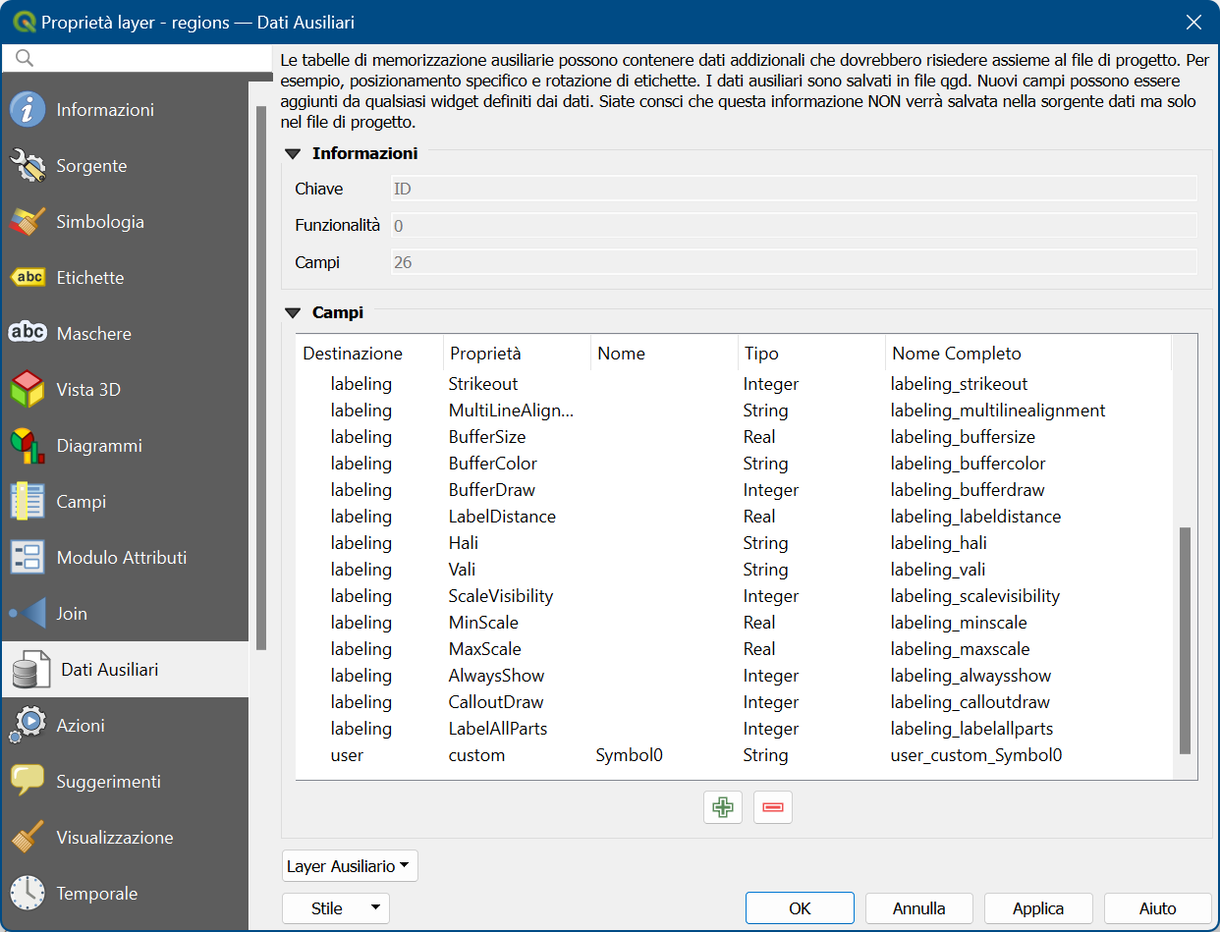Collapse the Informazioni group
The width and height of the screenshot is (1220, 932).
point(292,154)
